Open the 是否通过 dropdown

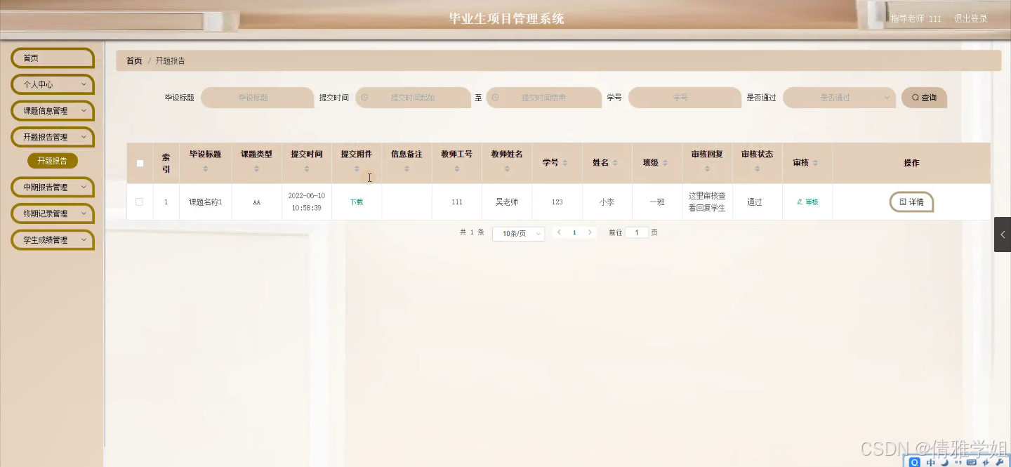839,97
